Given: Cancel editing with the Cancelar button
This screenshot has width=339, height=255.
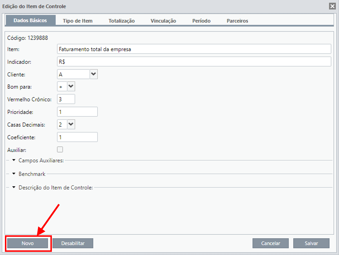Looking at the screenshot, I should click(x=270, y=243).
